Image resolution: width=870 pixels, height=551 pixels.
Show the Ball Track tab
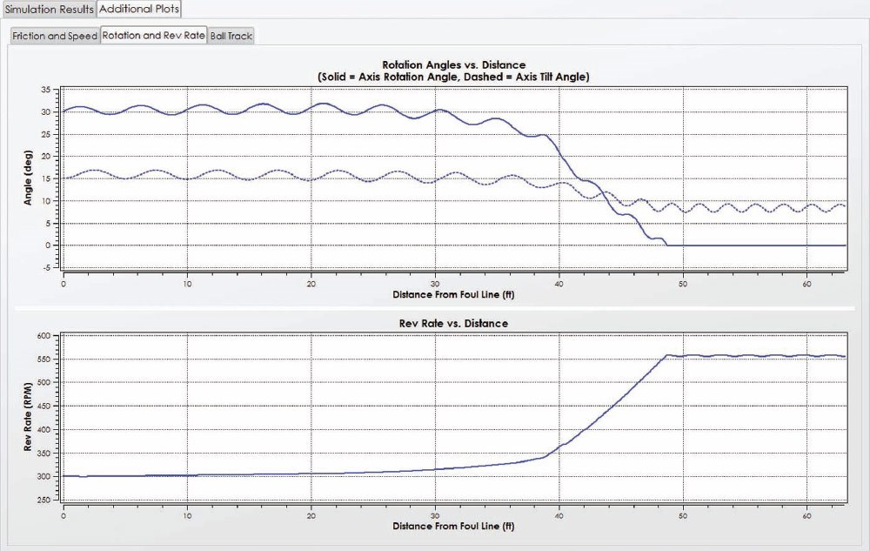click(231, 37)
